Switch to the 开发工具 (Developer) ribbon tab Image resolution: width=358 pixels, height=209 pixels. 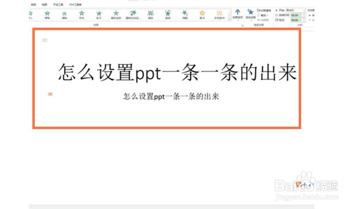[x=58, y=4]
